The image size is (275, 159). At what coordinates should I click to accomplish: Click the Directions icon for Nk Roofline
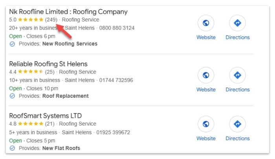237,23
